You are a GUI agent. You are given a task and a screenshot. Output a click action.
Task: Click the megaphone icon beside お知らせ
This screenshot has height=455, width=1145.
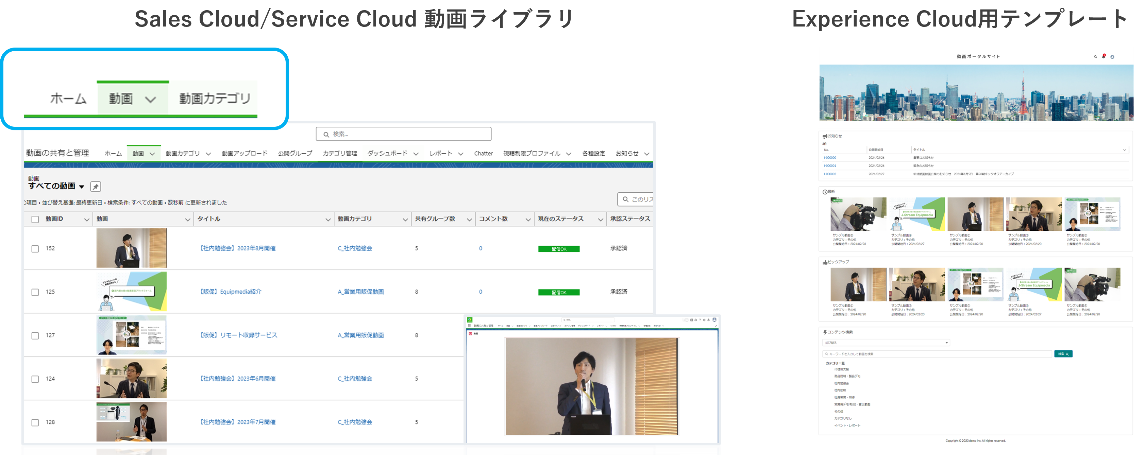(825, 136)
